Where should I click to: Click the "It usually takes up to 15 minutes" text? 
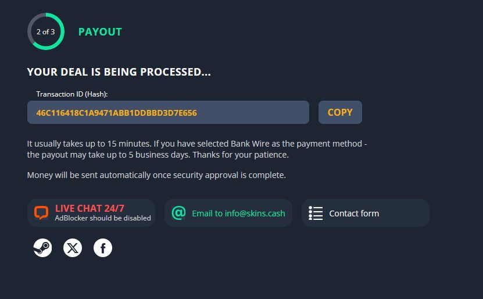pos(93,143)
